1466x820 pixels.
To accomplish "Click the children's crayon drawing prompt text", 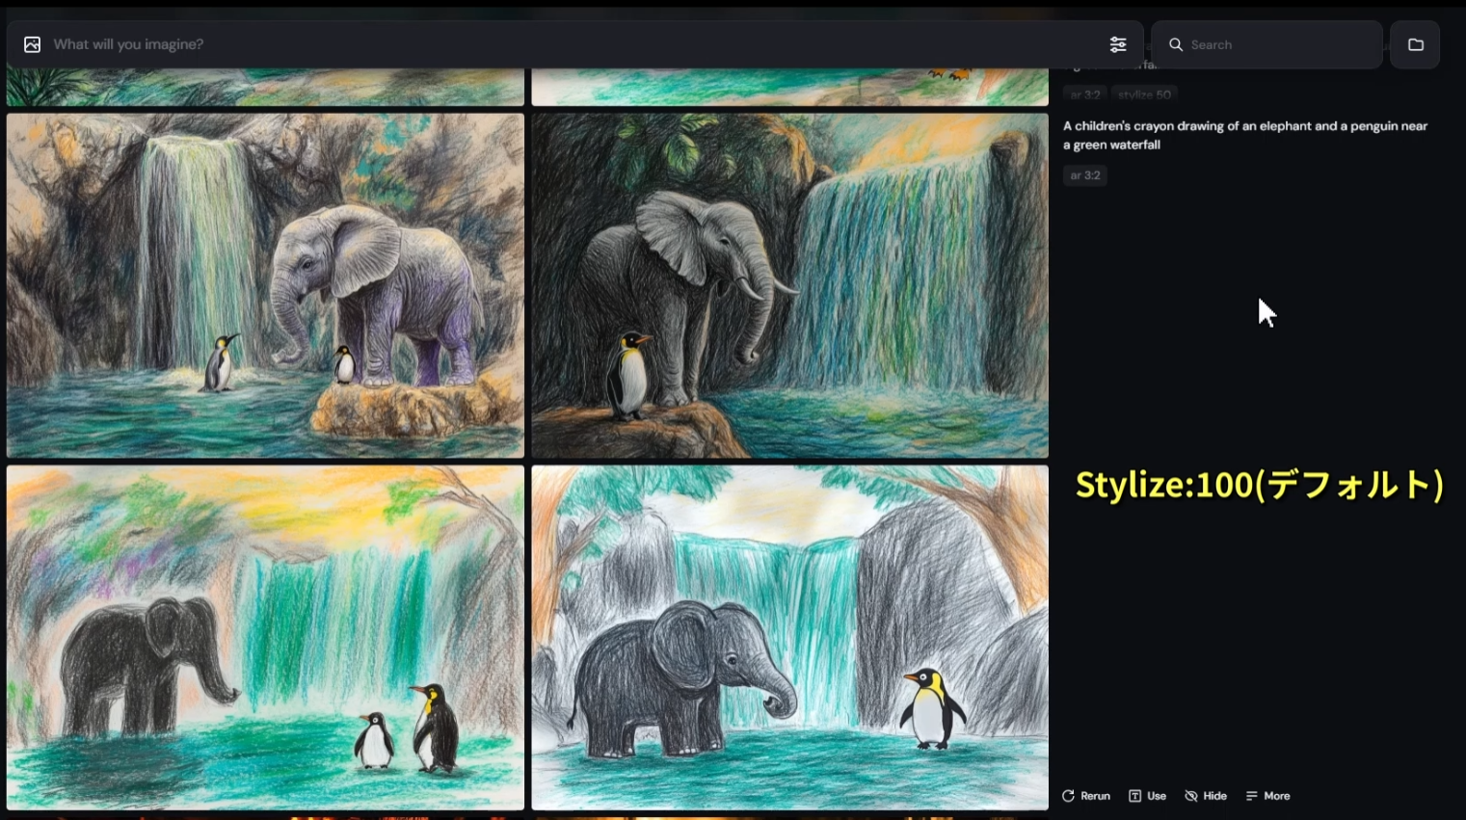I will 1244,135.
